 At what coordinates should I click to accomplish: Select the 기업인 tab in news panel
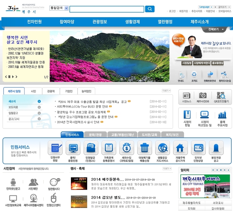pyautogui.click(x=69, y=91)
